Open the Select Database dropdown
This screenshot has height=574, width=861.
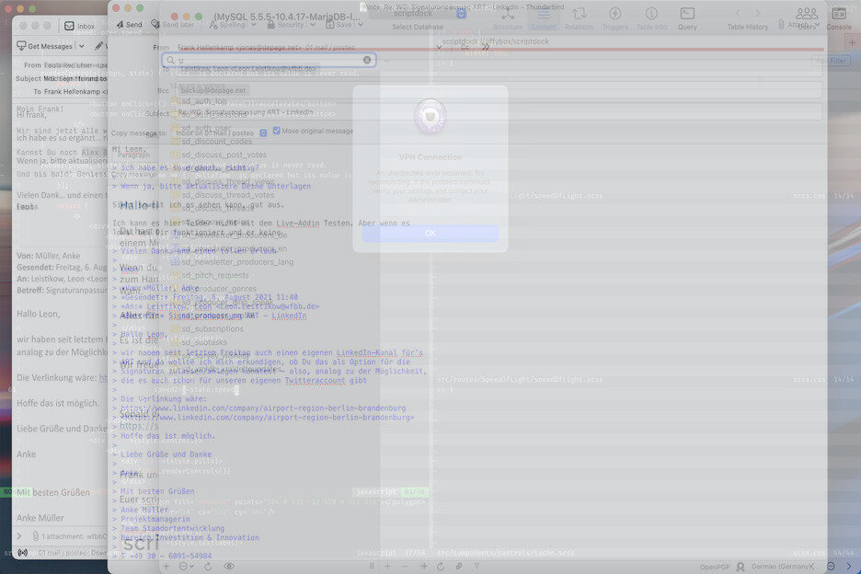[x=418, y=14]
